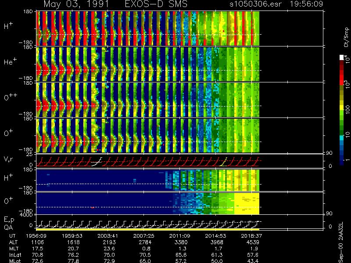Click MLT value "1.3"
This screenshot has height=263, width=351.
[183, 249]
